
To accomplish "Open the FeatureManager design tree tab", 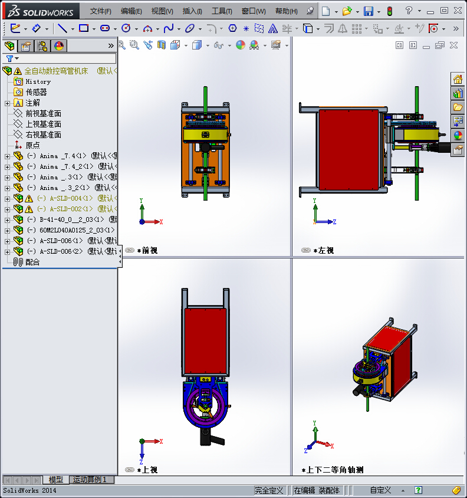I will (9, 46).
